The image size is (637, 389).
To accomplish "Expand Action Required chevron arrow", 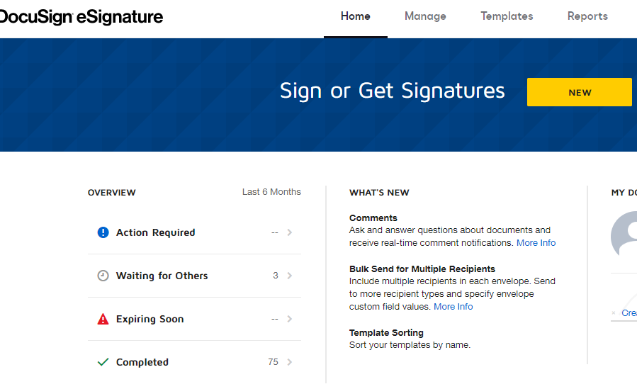I will coord(290,232).
